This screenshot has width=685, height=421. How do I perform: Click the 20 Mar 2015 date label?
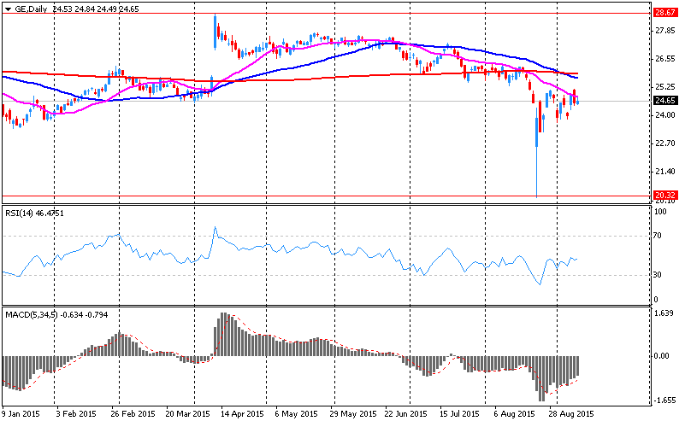tap(188, 413)
